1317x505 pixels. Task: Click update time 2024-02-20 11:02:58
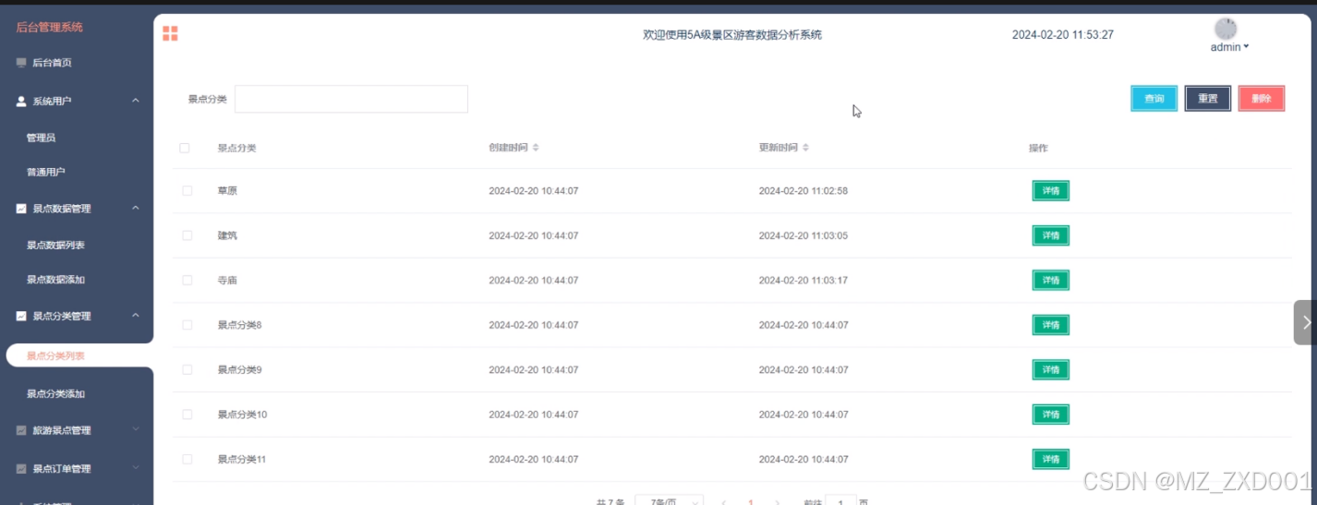coord(803,191)
